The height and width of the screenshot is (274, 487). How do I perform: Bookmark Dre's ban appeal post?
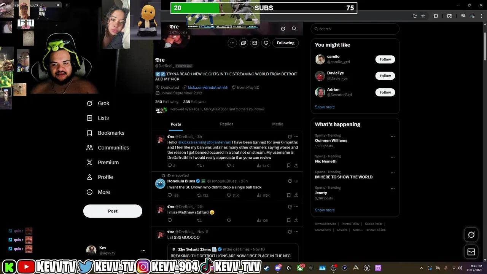pyautogui.click(x=289, y=166)
